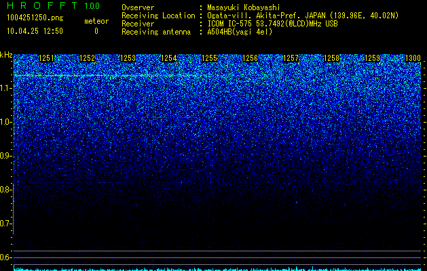427x271 pixels.
Task: Click the 1256 time marker
Action: [250, 58]
